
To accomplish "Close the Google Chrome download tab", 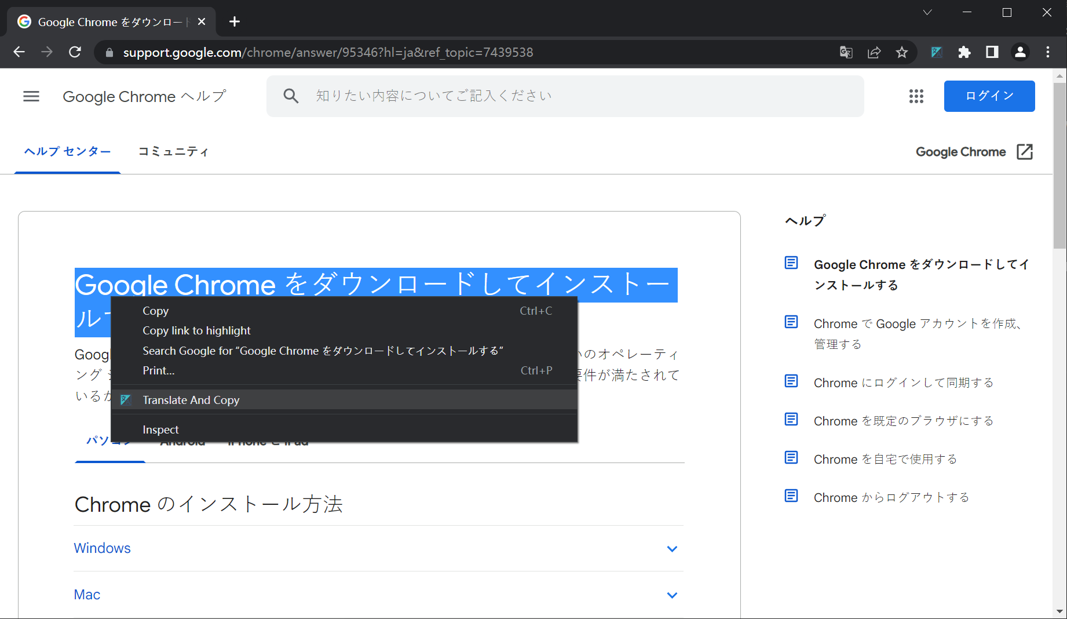I will 202,21.
